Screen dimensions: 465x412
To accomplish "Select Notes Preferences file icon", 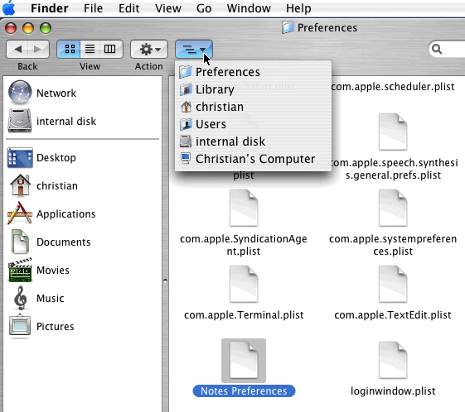I will point(244,360).
